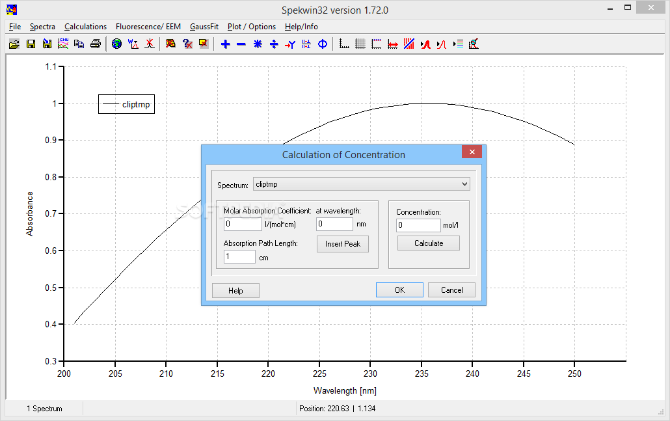Toggle the grid lines icon
670x421 pixels.
coord(360,44)
